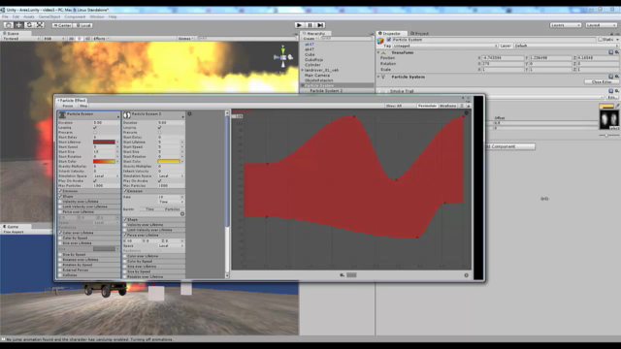This screenshot has width=621, height=349.
Task: Click the Scene view orientation gizmo
Action: pyautogui.click(x=283, y=56)
